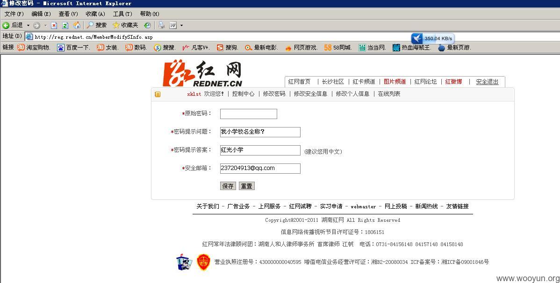Viewport: 560px width, 283px height.
Task: Open Favorites (收藏夹) star button
Action: point(125,25)
